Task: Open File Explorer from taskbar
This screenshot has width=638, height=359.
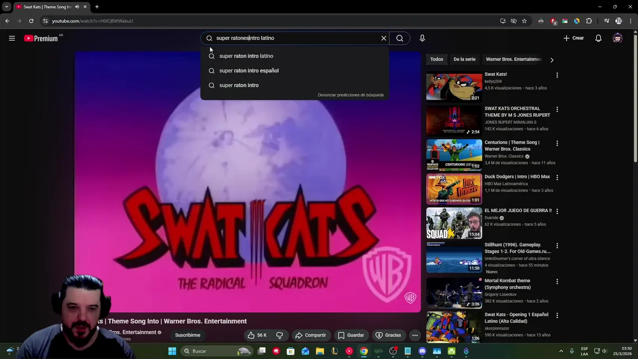Action: click(x=320, y=351)
